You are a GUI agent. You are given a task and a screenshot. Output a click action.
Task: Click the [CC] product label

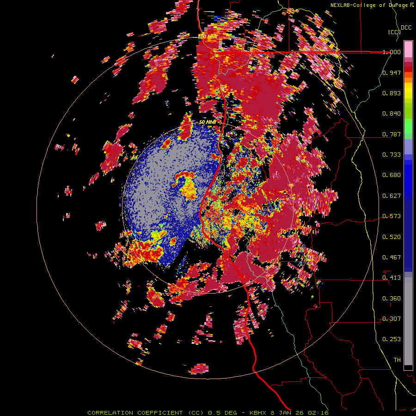tap(394, 32)
